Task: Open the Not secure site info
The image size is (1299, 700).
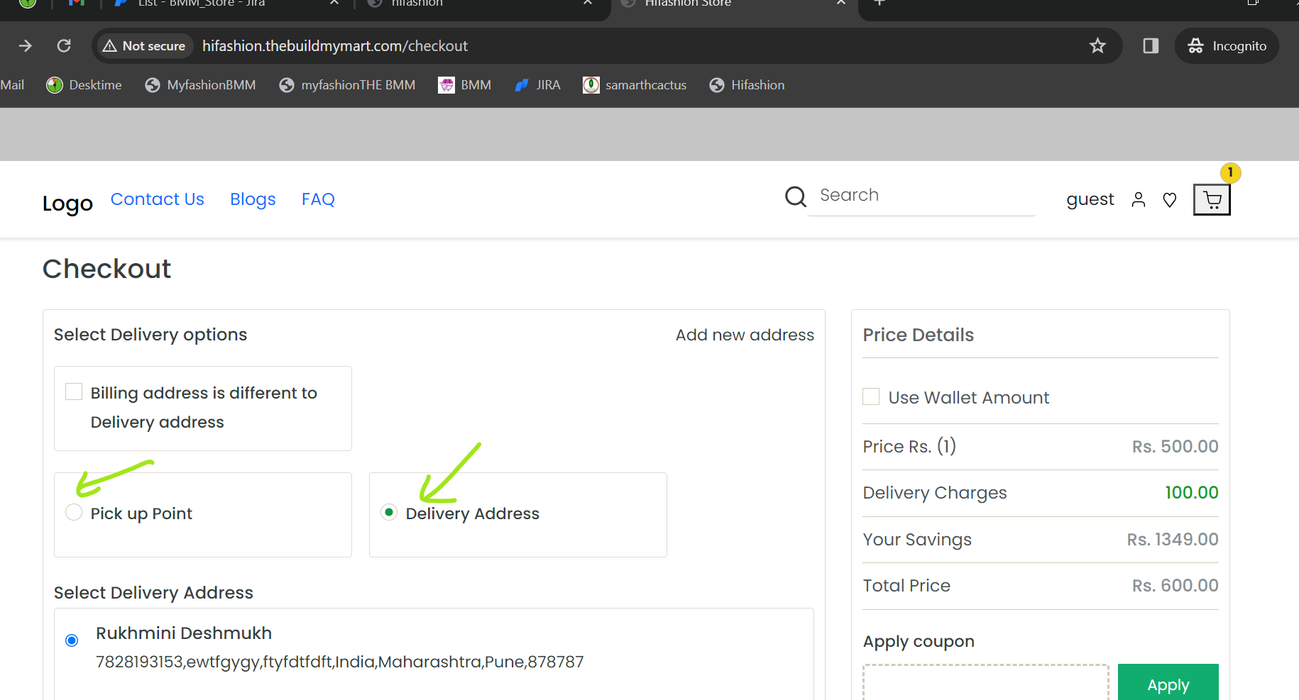Action: click(x=144, y=46)
